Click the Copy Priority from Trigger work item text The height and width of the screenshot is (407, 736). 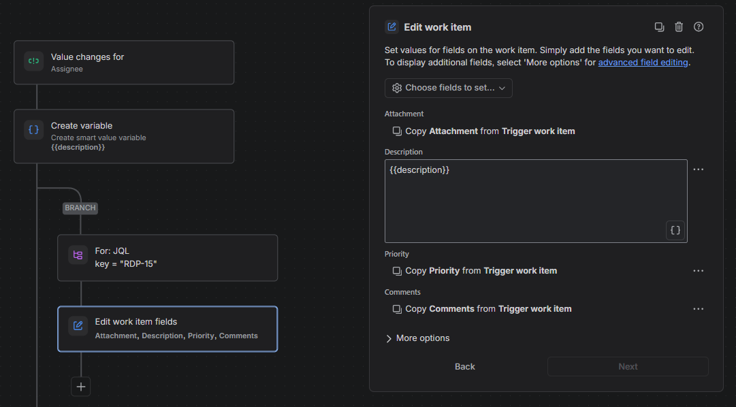pyautogui.click(x=481, y=271)
